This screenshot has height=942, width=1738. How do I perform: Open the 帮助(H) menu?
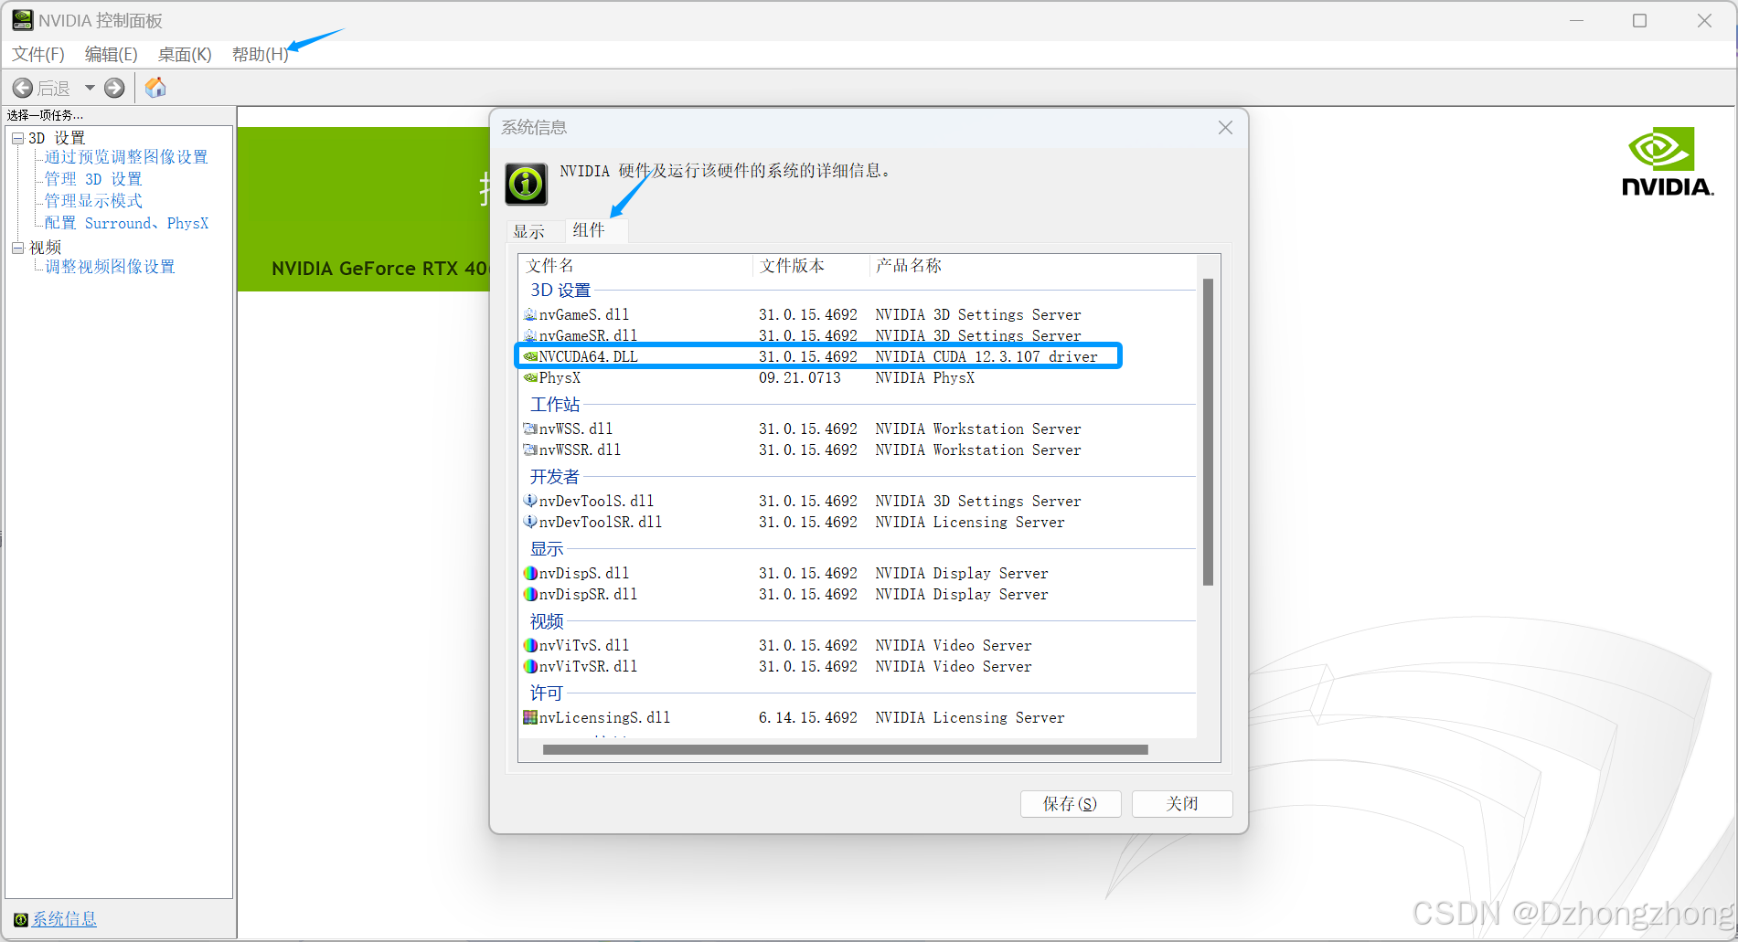click(x=261, y=54)
